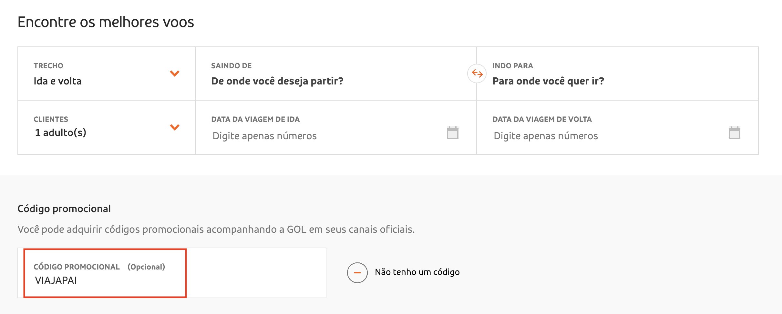The image size is (782, 314).
Task: Focus the Saindo de origin field
Action: point(336,74)
